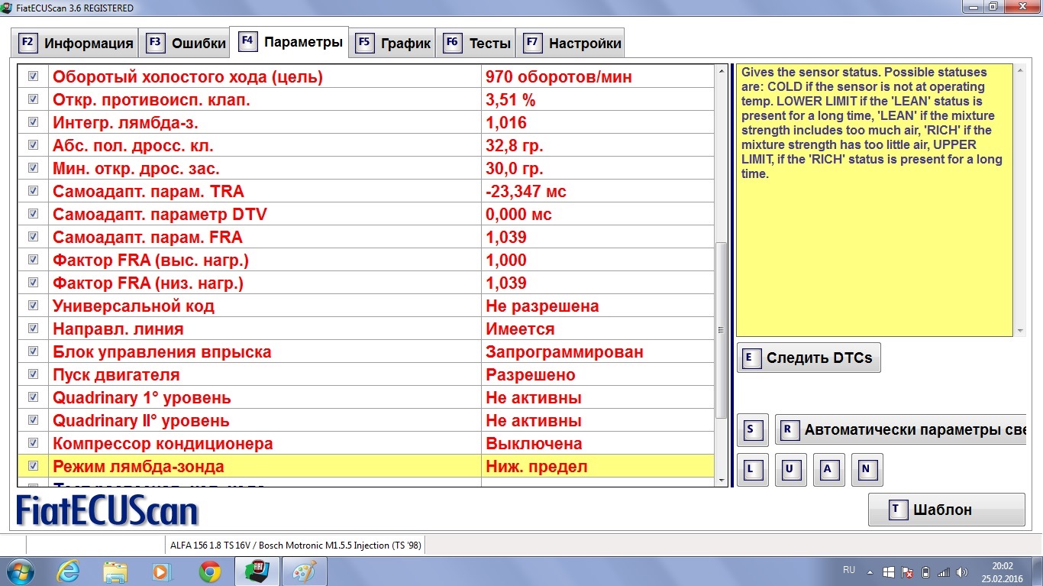Click the FiatECUScan taskbar icon
Viewport: 1043px width, 586px height.
(x=257, y=571)
